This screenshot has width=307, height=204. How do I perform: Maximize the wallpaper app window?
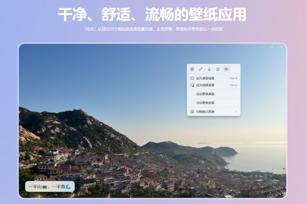pos(271,47)
